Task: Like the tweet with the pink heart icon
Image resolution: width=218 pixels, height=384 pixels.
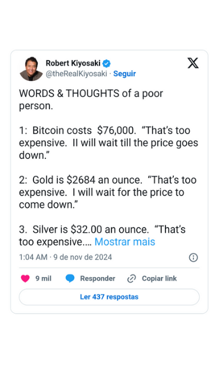Action: 25,278
